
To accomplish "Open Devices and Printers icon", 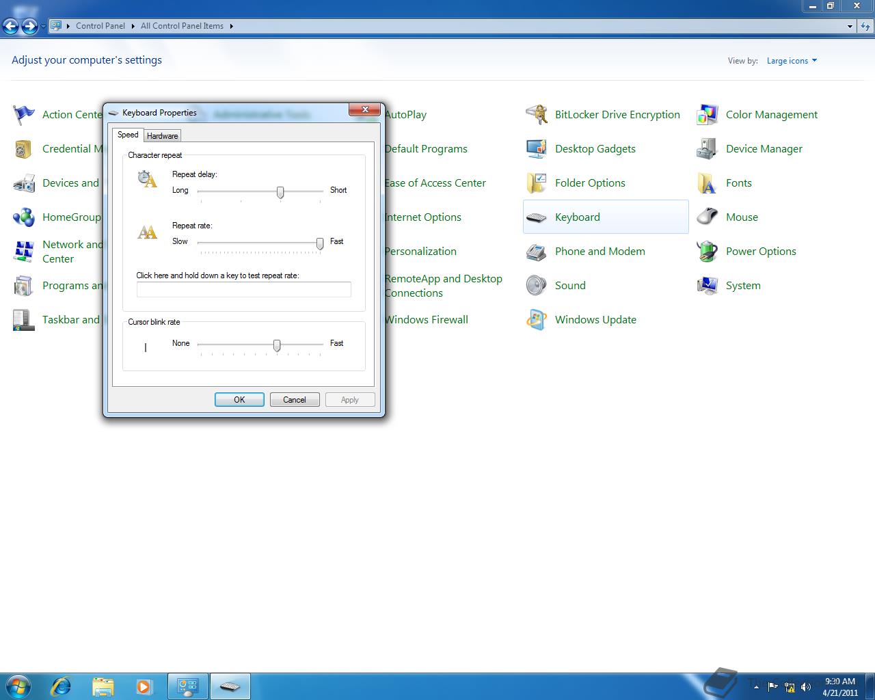I will point(24,183).
